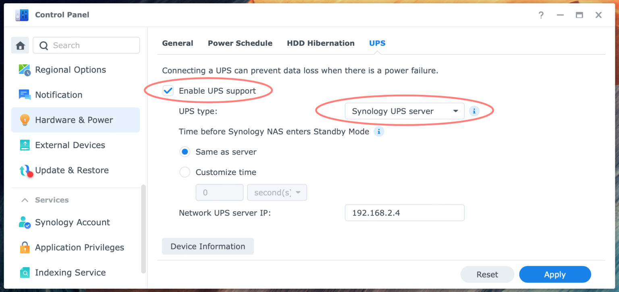Open Regional Options settings
The height and width of the screenshot is (292, 619).
click(x=24, y=70)
